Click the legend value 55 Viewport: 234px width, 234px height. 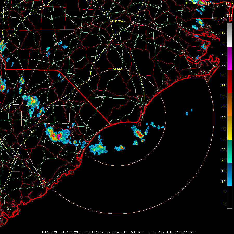pyautogui.click(x=223, y=86)
